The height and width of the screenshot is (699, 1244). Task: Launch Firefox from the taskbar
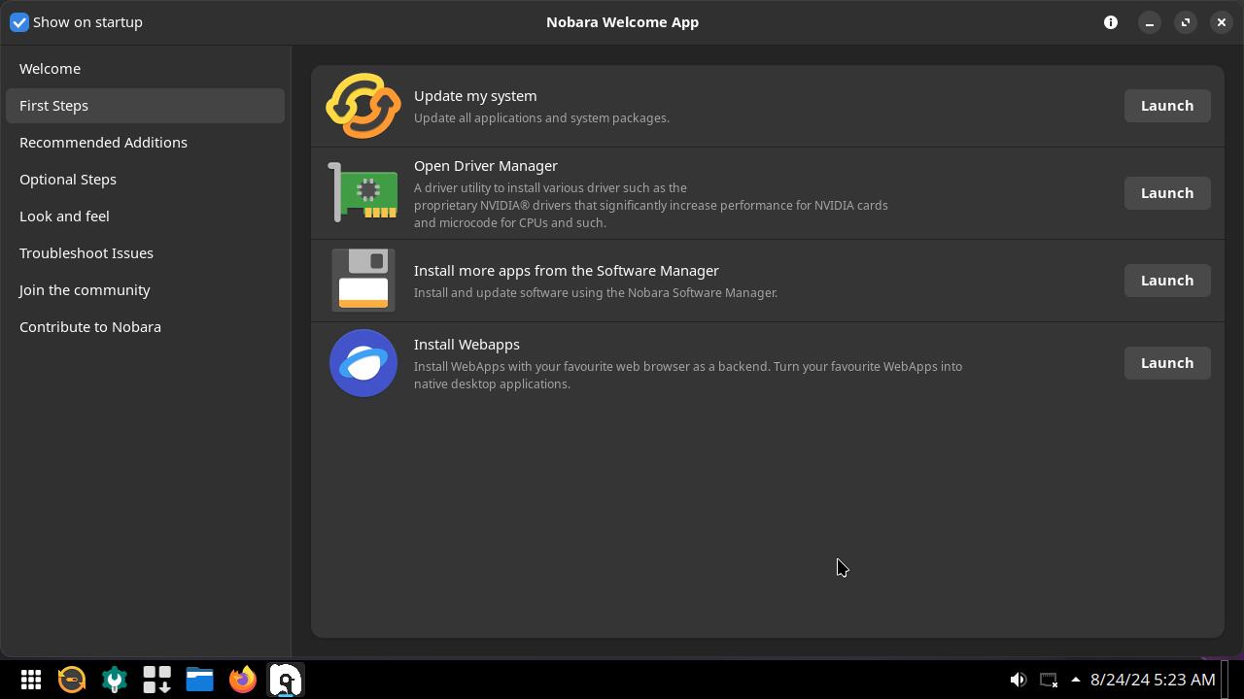click(x=243, y=680)
